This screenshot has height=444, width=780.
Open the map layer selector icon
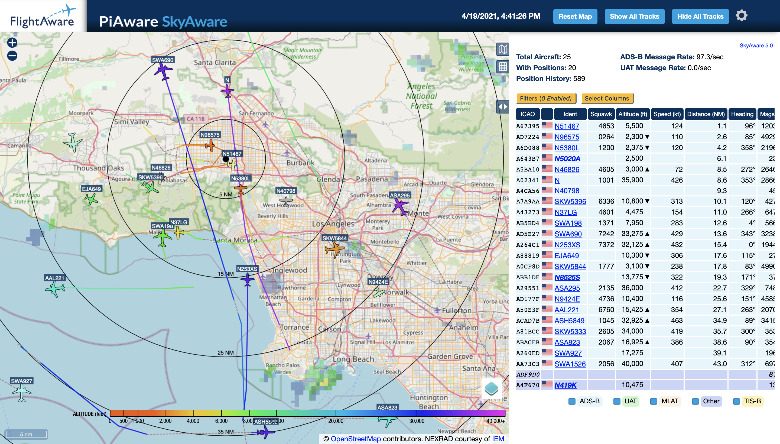click(503, 49)
